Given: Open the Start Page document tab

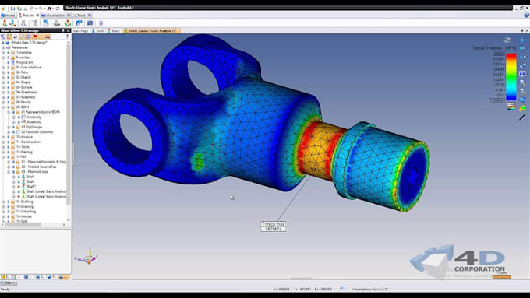Looking at the screenshot, I should 81,30.
